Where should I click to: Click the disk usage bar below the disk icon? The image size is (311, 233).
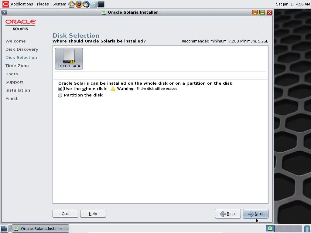point(160,75)
